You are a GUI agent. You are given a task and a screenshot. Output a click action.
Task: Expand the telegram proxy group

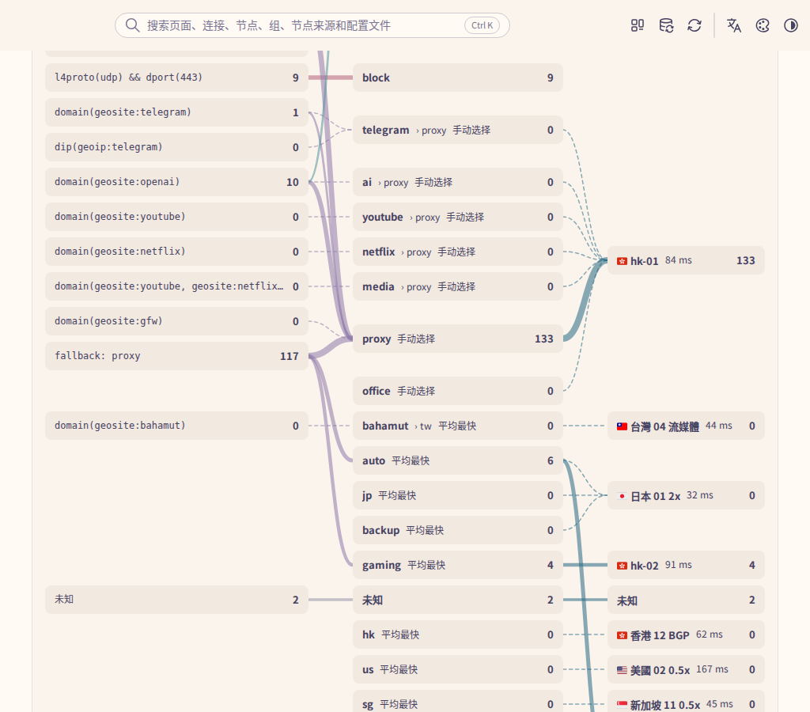[458, 130]
